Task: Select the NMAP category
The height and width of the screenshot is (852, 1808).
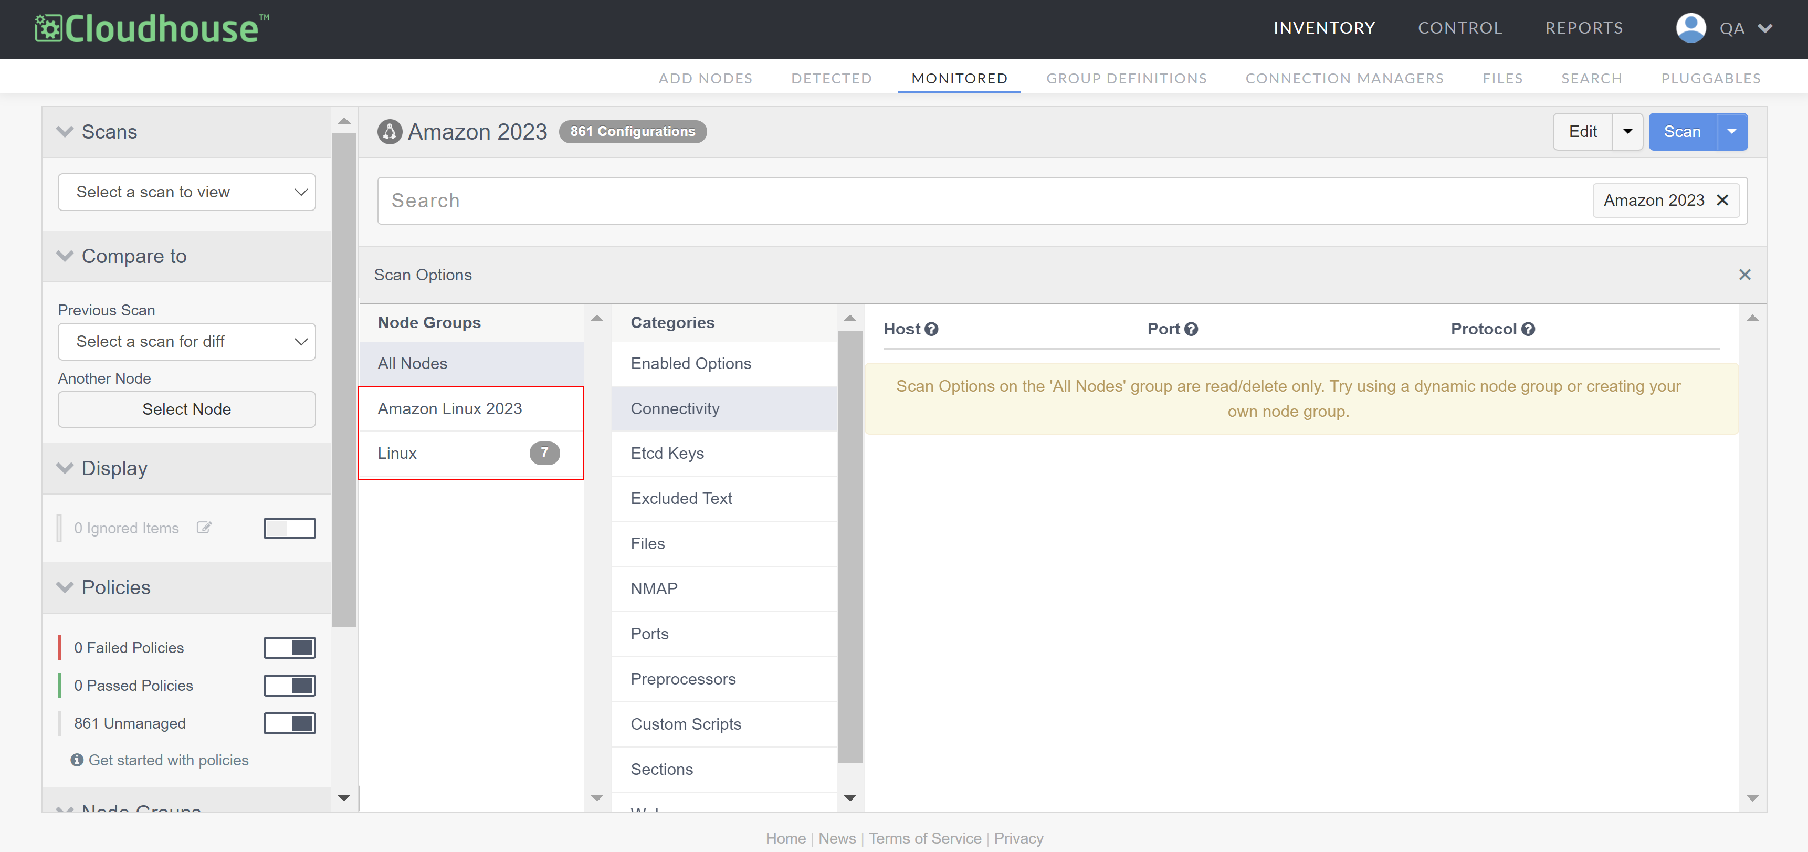Action: [x=724, y=589]
